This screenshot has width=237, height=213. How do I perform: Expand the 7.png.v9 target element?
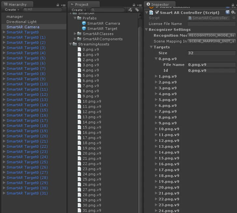(x=156, y=111)
